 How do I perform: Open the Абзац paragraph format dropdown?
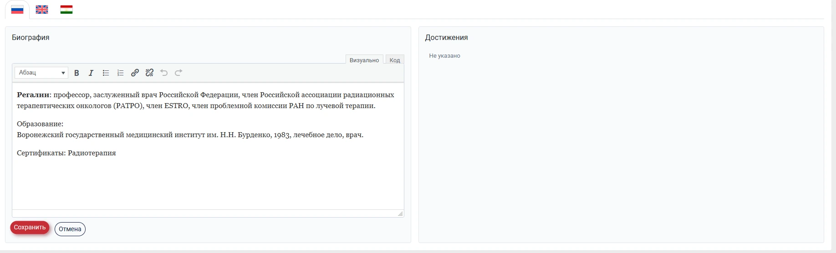point(41,73)
